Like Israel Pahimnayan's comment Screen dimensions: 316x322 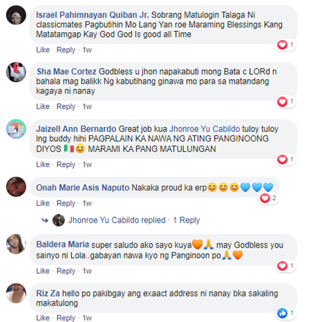pyautogui.click(x=43, y=50)
